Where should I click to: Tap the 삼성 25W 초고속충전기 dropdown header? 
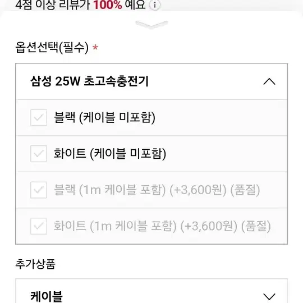point(151,81)
